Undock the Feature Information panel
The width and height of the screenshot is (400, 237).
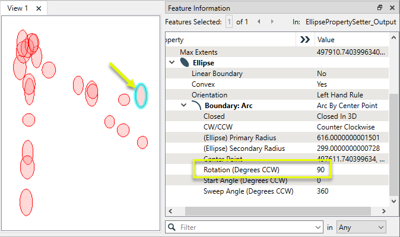[x=380, y=8]
